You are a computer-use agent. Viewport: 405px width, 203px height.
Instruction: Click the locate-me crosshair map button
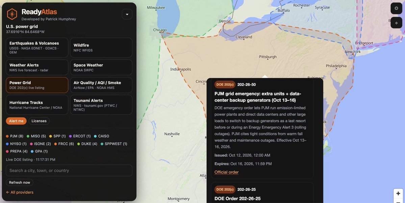pyautogui.click(x=396, y=23)
